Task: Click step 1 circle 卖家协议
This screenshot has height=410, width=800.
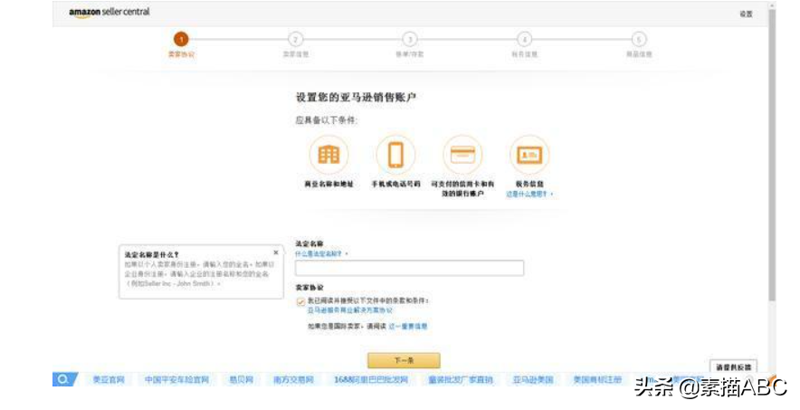Action: (181, 39)
